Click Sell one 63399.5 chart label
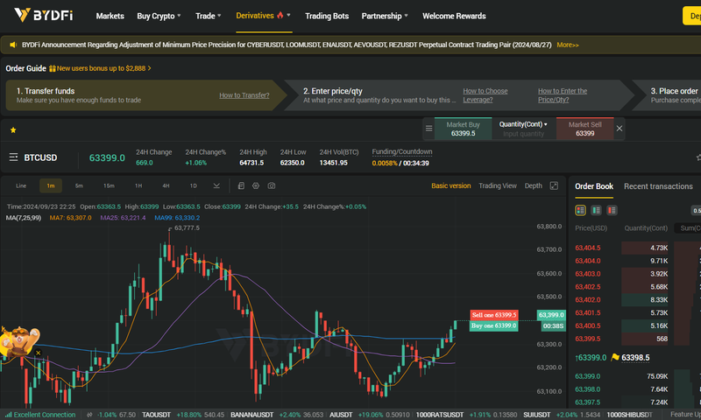This screenshot has width=701, height=420. (494, 315)
